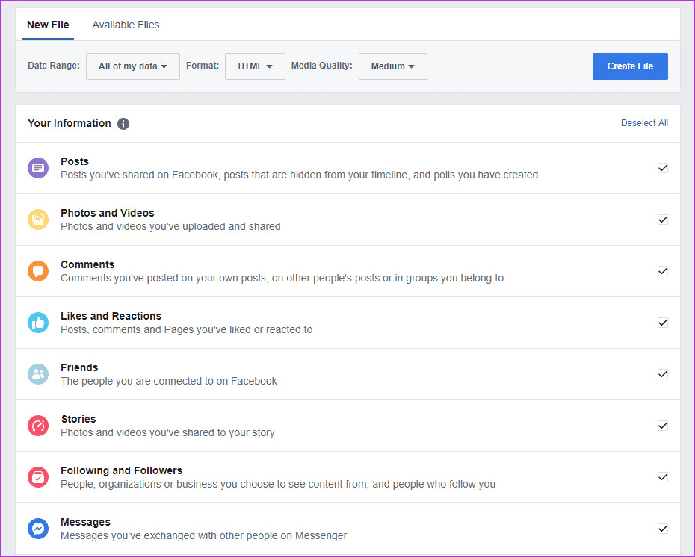Click the 'Stories' heading text
Image resolution: width=695 pixels, height=557 pixels.
point(78,419)
